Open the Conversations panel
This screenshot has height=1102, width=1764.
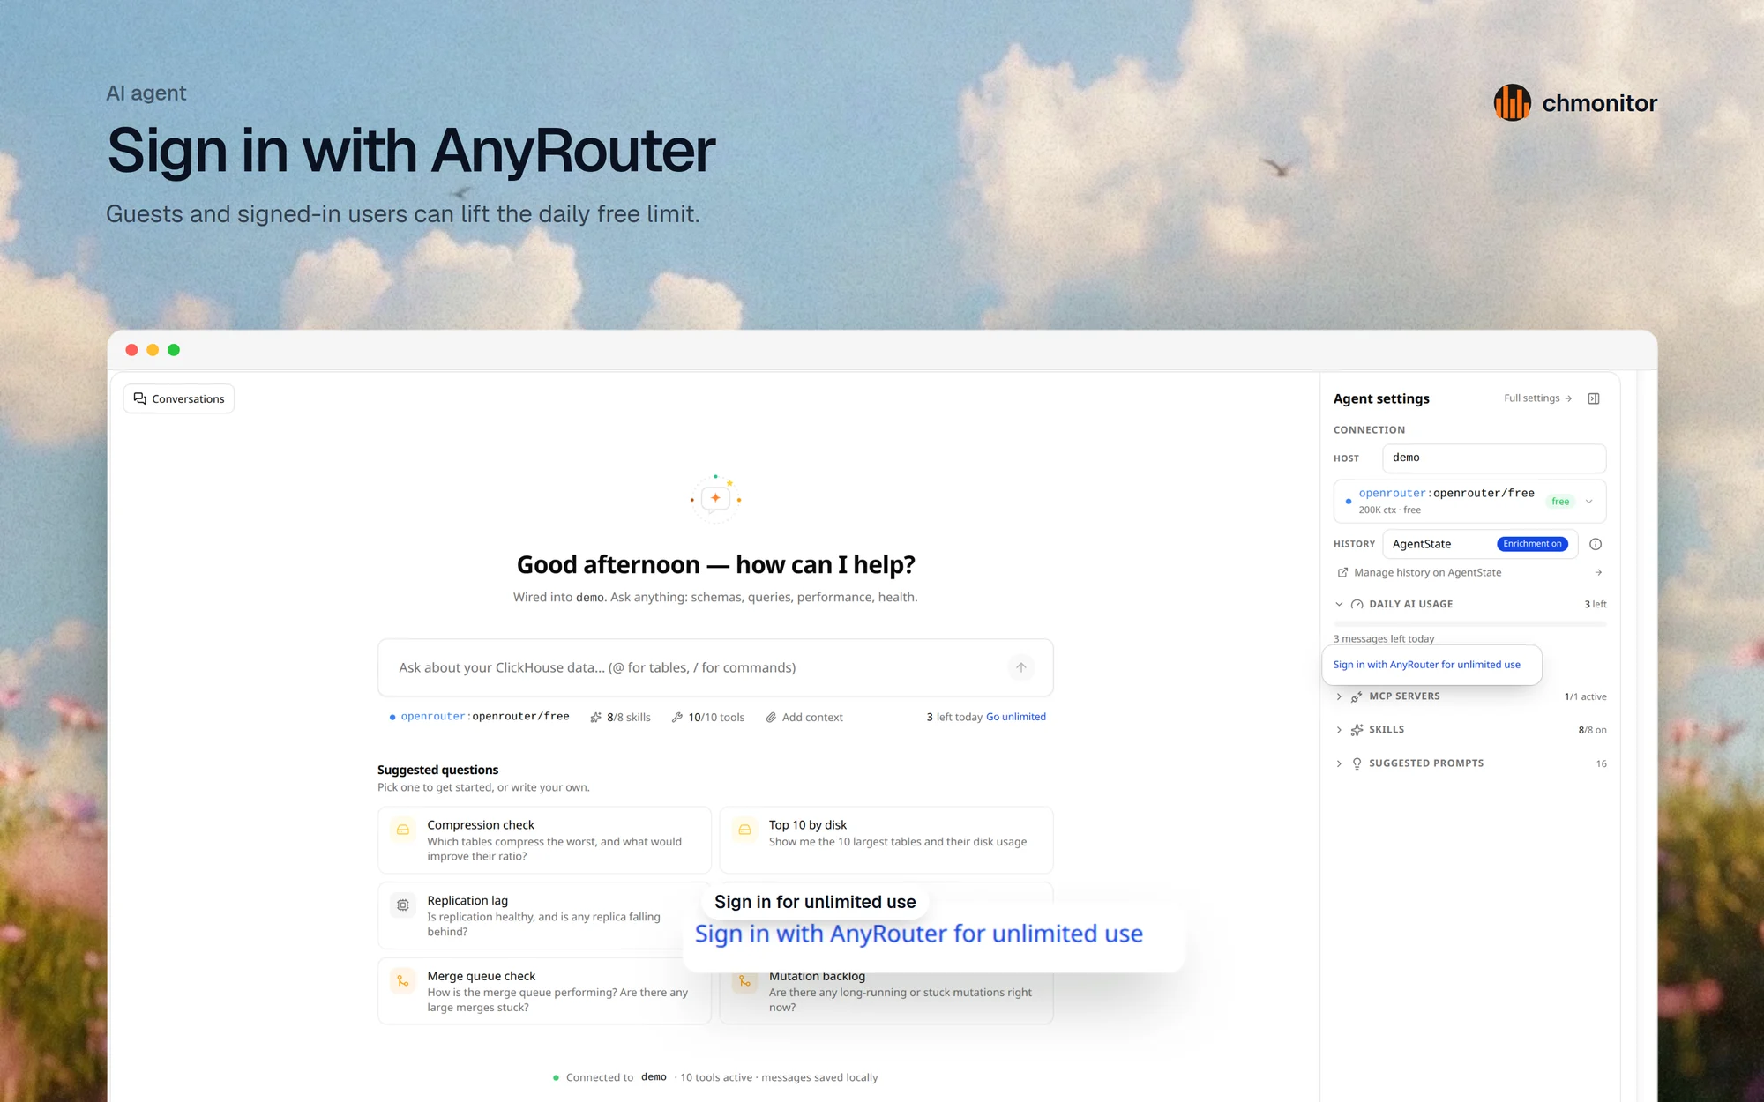(179, 398)
